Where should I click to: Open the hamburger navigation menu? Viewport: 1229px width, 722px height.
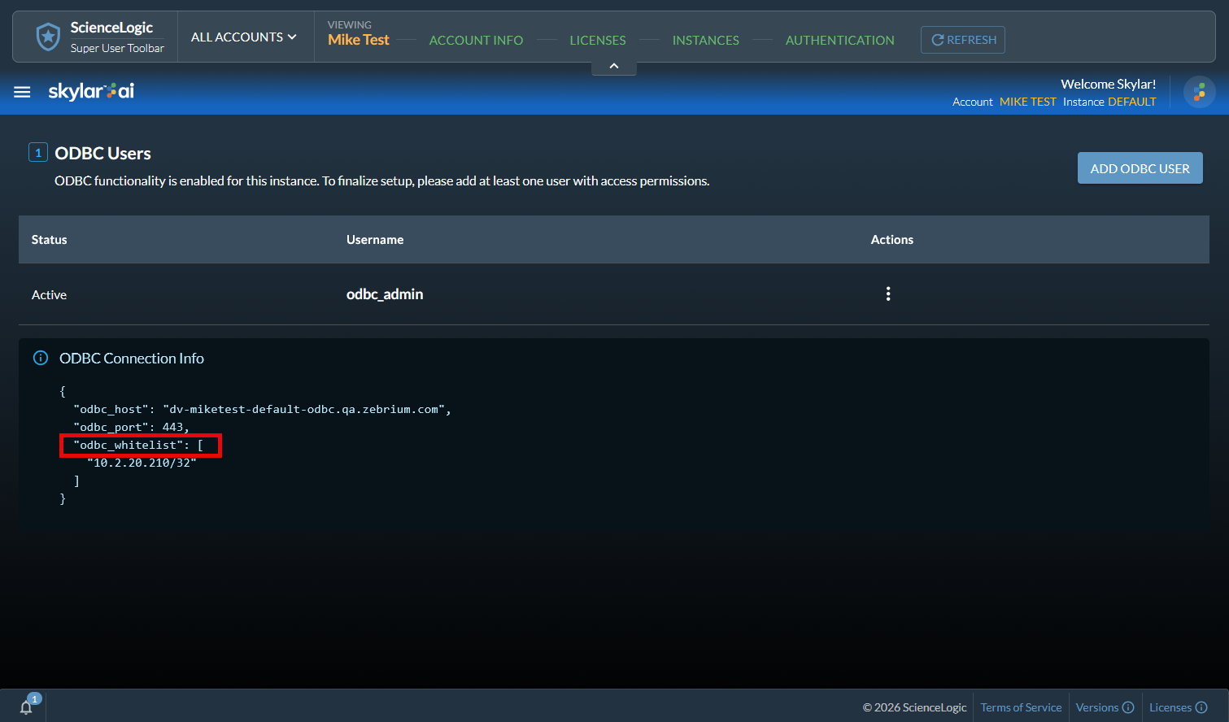pos(22,92)
